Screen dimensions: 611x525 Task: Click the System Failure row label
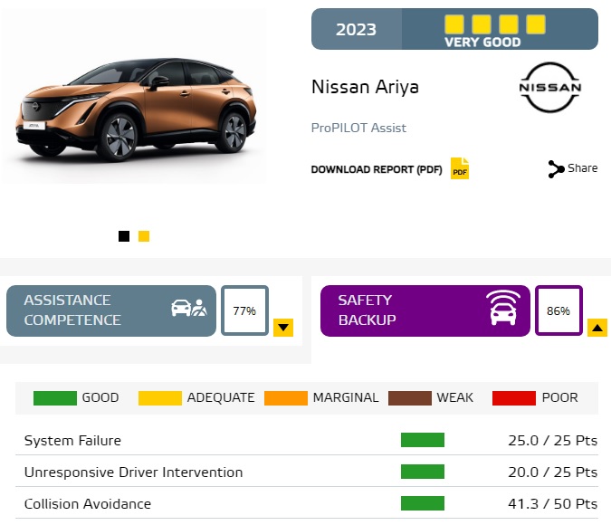point(72,441)
